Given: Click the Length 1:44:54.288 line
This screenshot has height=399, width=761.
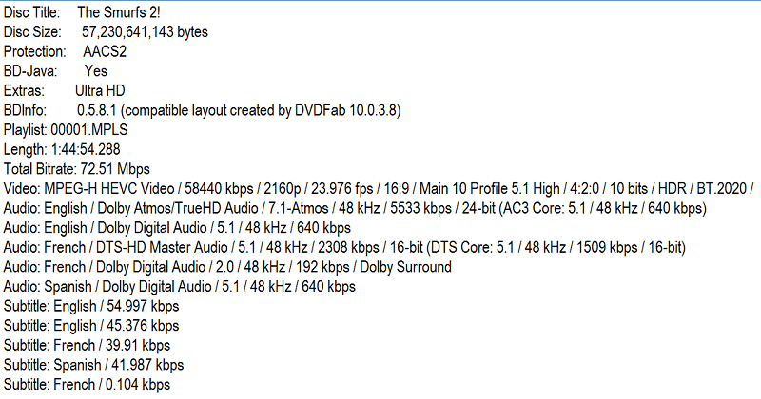Looking at the screenshot, I should [x=62, y=149].
